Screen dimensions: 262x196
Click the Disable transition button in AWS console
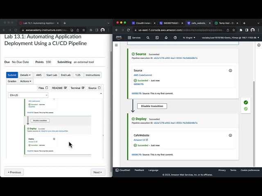point(152,106)
